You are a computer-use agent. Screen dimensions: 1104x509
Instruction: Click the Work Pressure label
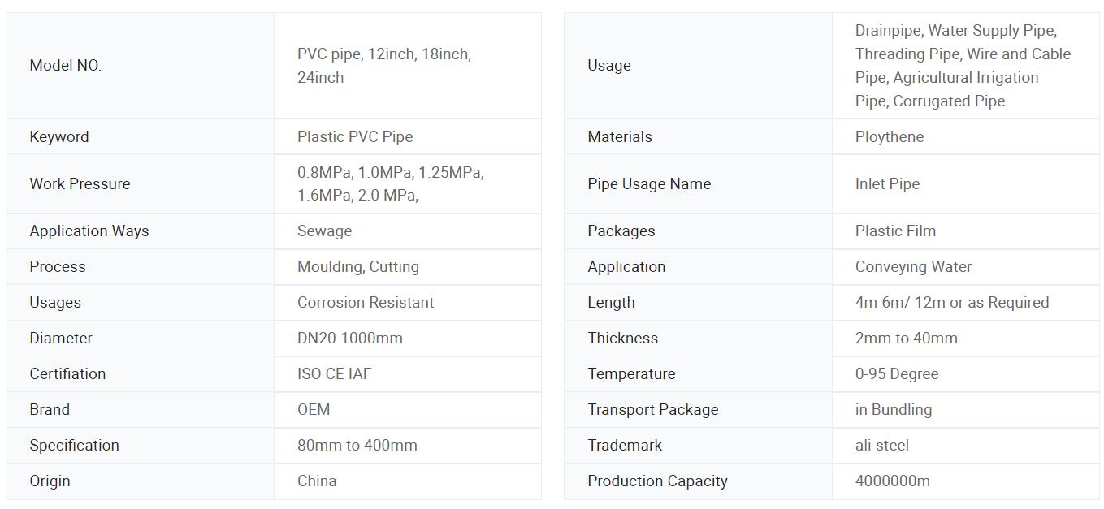[80, 183]
